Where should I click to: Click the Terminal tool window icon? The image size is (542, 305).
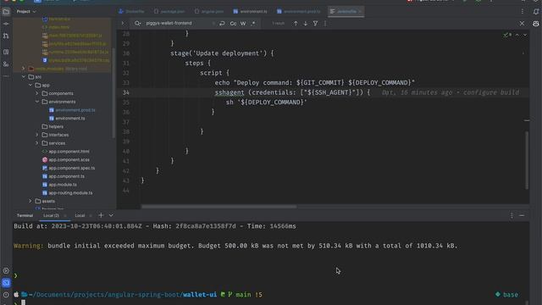coord(6,283)
